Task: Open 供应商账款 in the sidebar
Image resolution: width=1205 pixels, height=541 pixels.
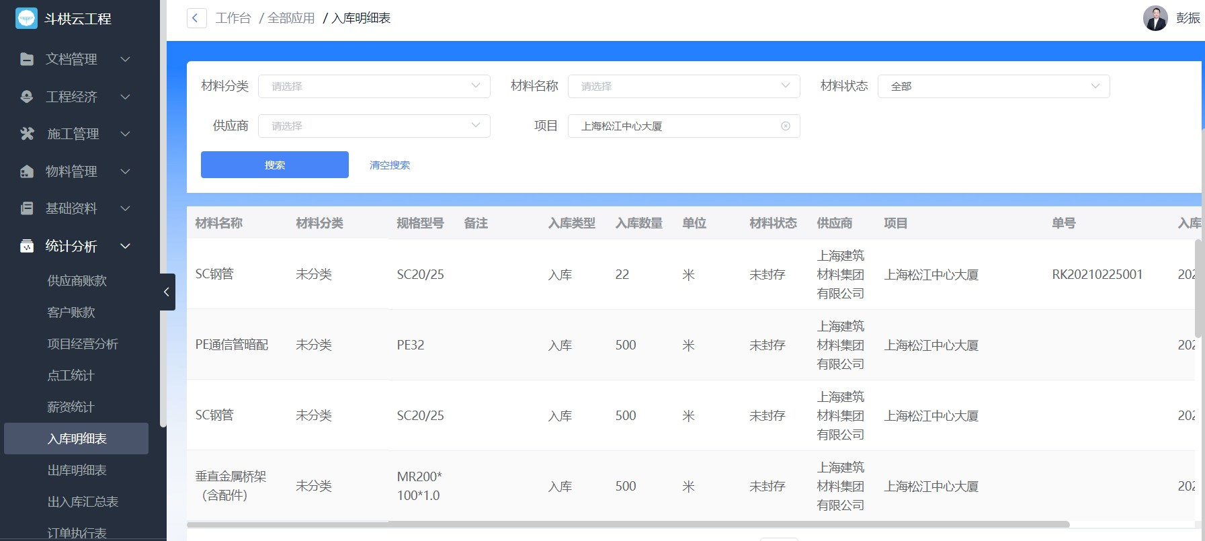Action: pyautogui.click(x=77, y=281)
